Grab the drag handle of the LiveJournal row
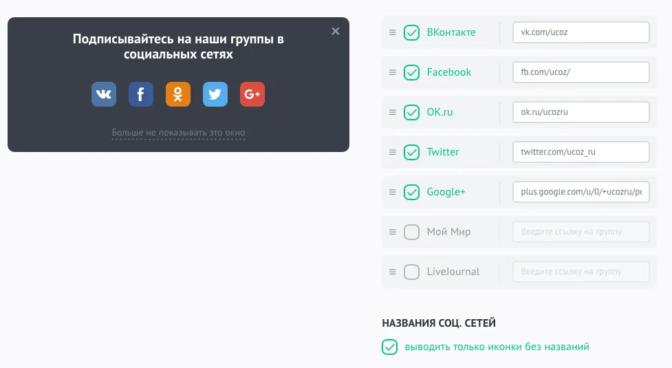The image size is (672, 368). pyautogui.click(x=393, y=272)
